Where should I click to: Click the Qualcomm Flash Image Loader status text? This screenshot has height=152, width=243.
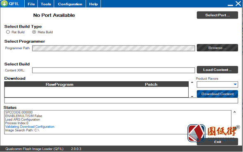coord(35,149)
